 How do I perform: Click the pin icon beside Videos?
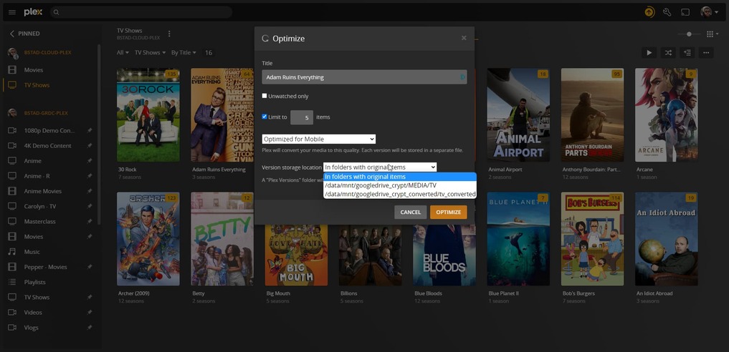[90, 312]
